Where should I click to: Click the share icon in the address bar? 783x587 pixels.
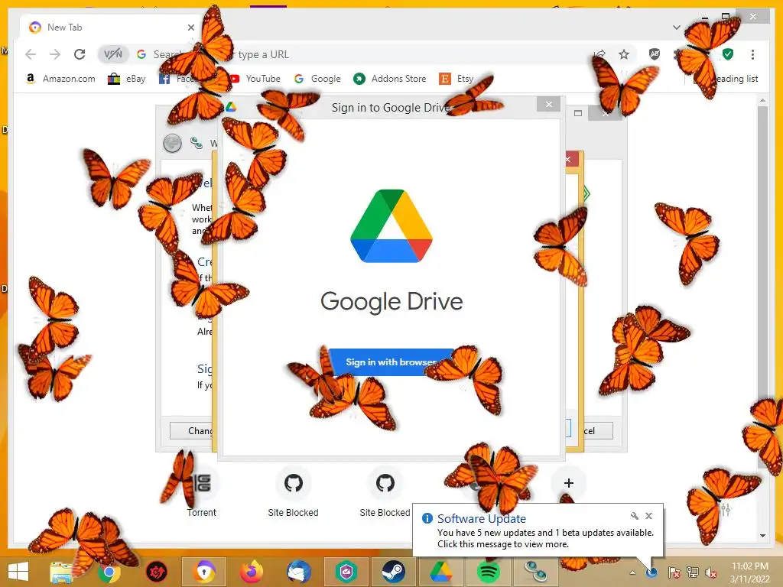(599, 54)
